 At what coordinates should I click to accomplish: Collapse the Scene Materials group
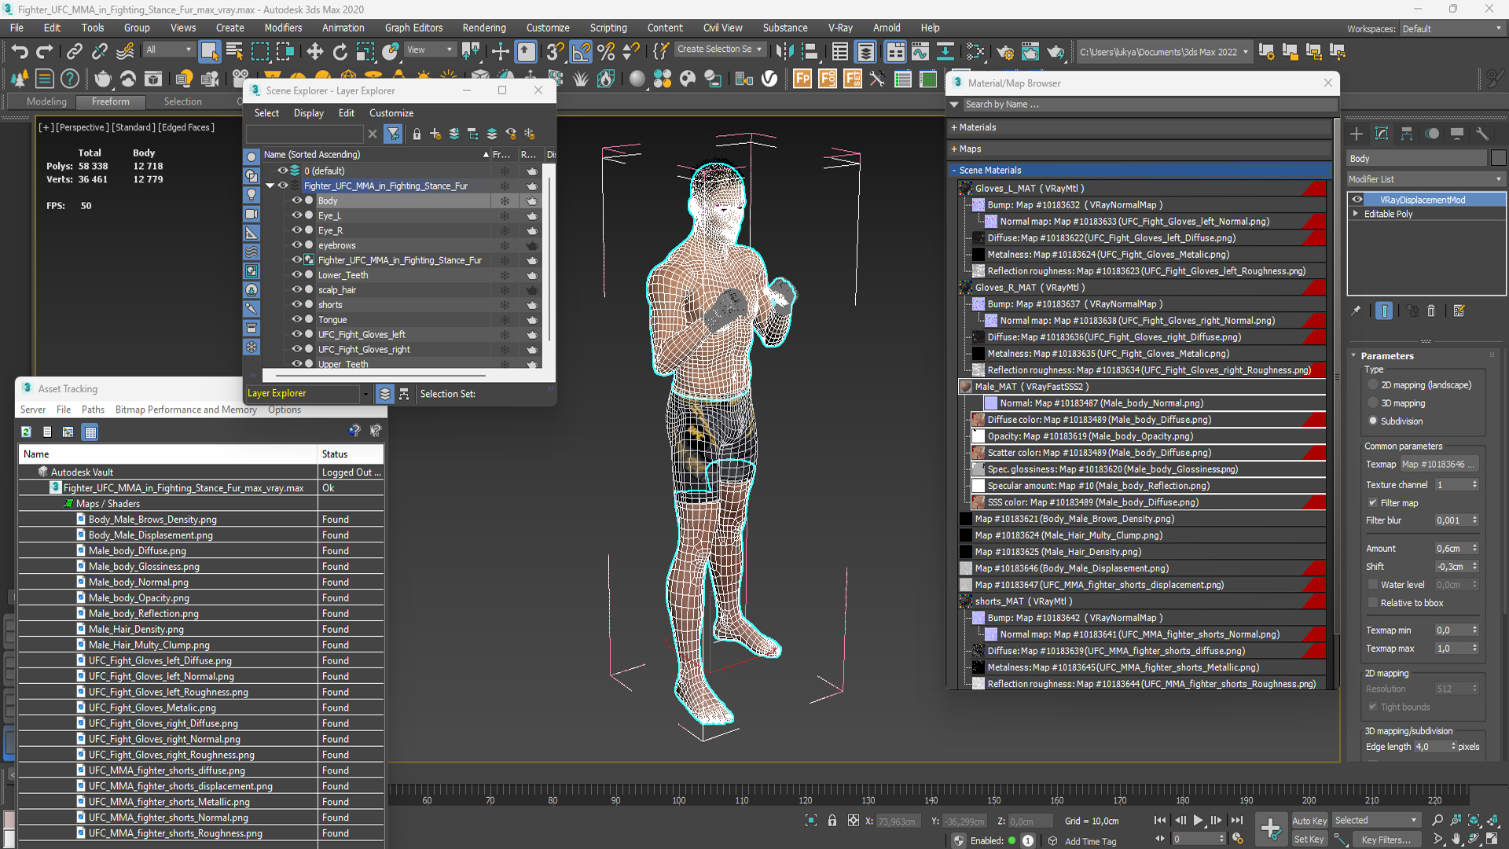954,170
